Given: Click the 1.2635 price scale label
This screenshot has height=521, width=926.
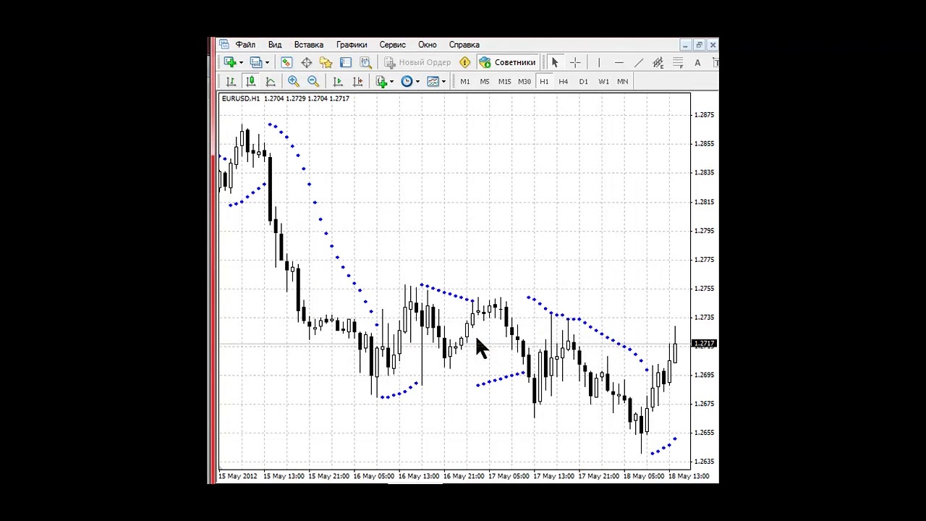Looking at the screenshot, I should tap(704, 462).
